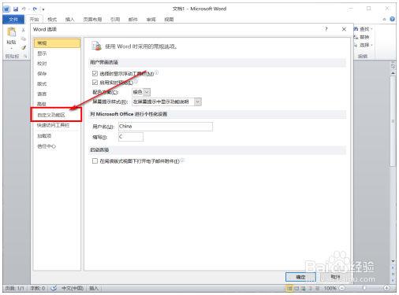The width and height of the screenshot is (399, 295).
Task: Click the Paste (粘贴) clipboard icon
Action: click(11, 32)
